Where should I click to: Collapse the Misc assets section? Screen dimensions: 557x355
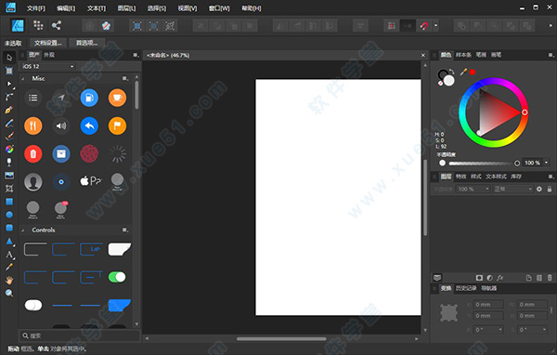pyautogui.click(x=23, y=79)
